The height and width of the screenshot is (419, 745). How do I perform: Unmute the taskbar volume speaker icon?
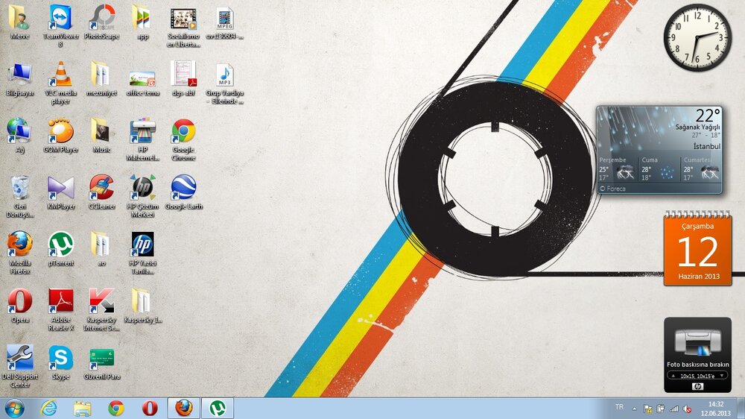click(x=687, y=409)
